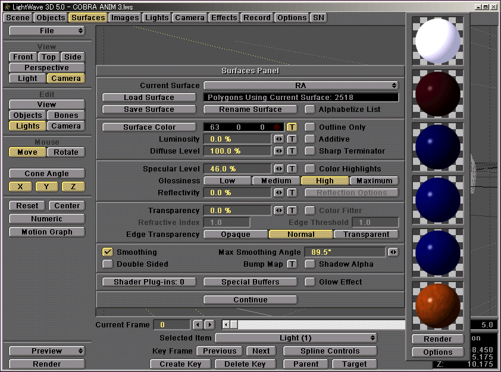This screenshot has height=372, width=501.
Task: Open the Current Surface dropdown showing RA
Action: coord(301,86)
